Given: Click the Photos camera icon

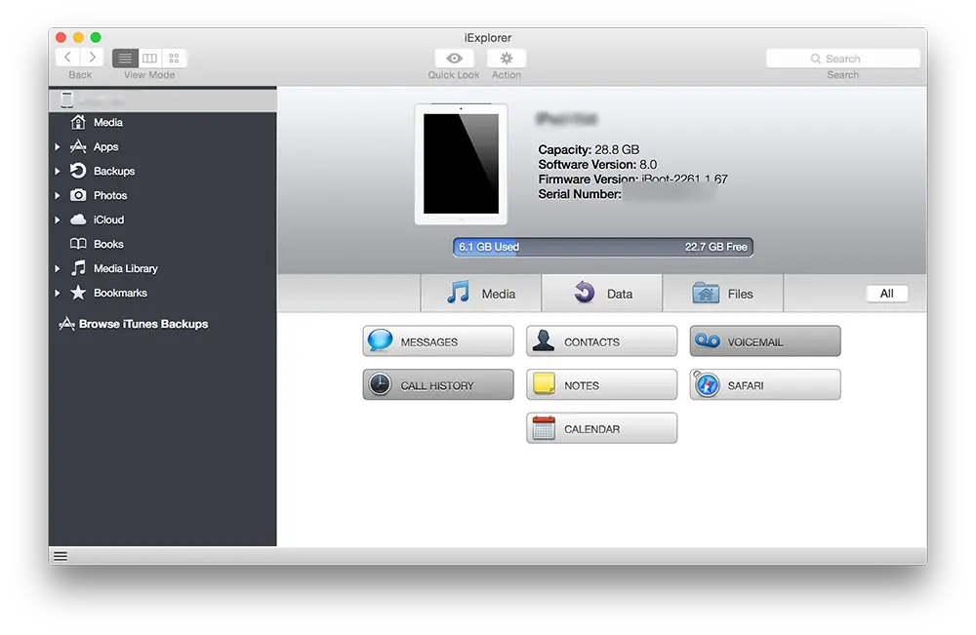Looking at the screenshot, I should click(78, 195).
